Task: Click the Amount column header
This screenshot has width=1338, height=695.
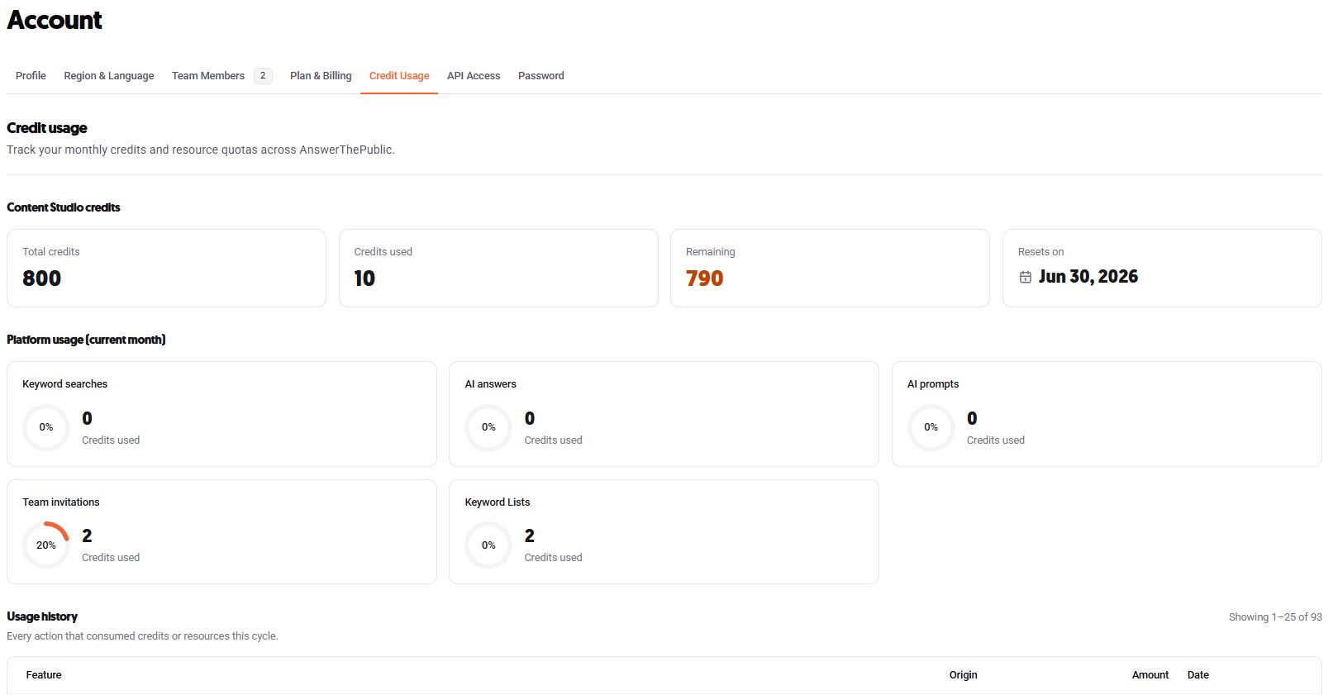Action: coord(1150,675)
